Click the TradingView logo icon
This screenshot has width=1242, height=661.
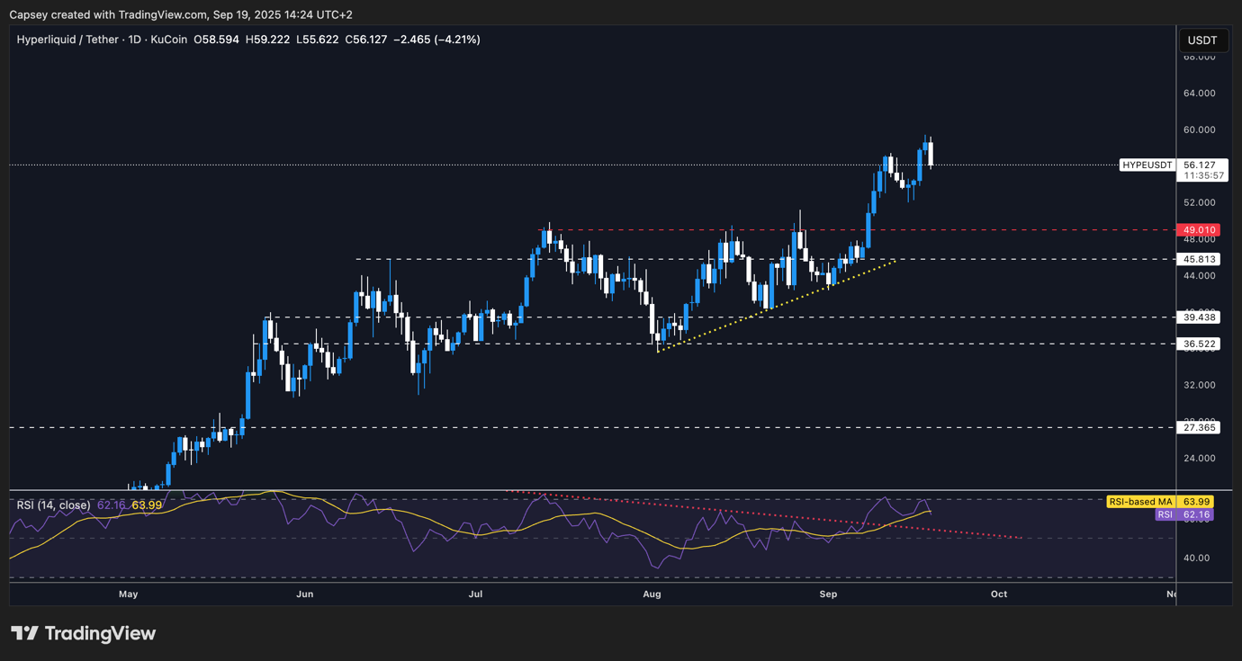pos(25,633)
